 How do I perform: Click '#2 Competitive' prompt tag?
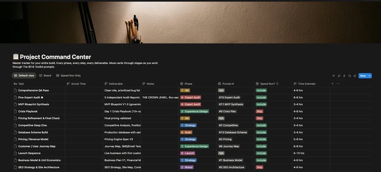click(x=229, y=125)
